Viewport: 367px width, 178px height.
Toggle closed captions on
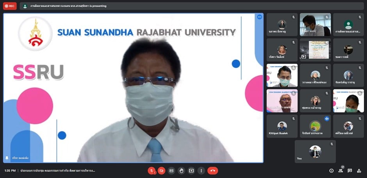click(171, 171)
